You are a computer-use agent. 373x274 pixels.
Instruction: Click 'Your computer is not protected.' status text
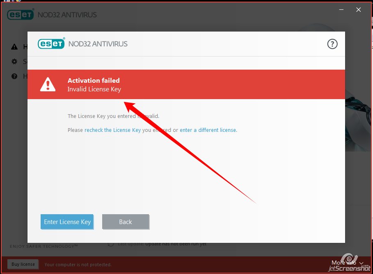click(x=78, y=265)
